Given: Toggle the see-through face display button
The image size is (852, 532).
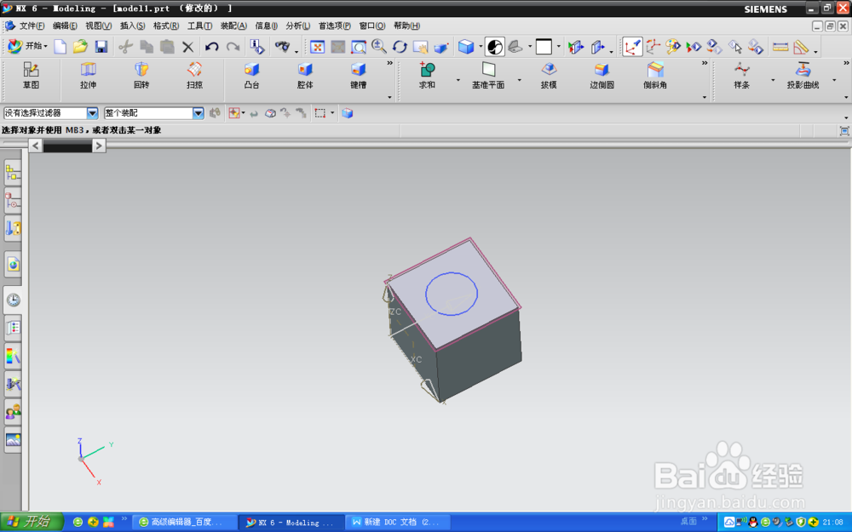Looking at the screenshot, I should tap(494, 47).
